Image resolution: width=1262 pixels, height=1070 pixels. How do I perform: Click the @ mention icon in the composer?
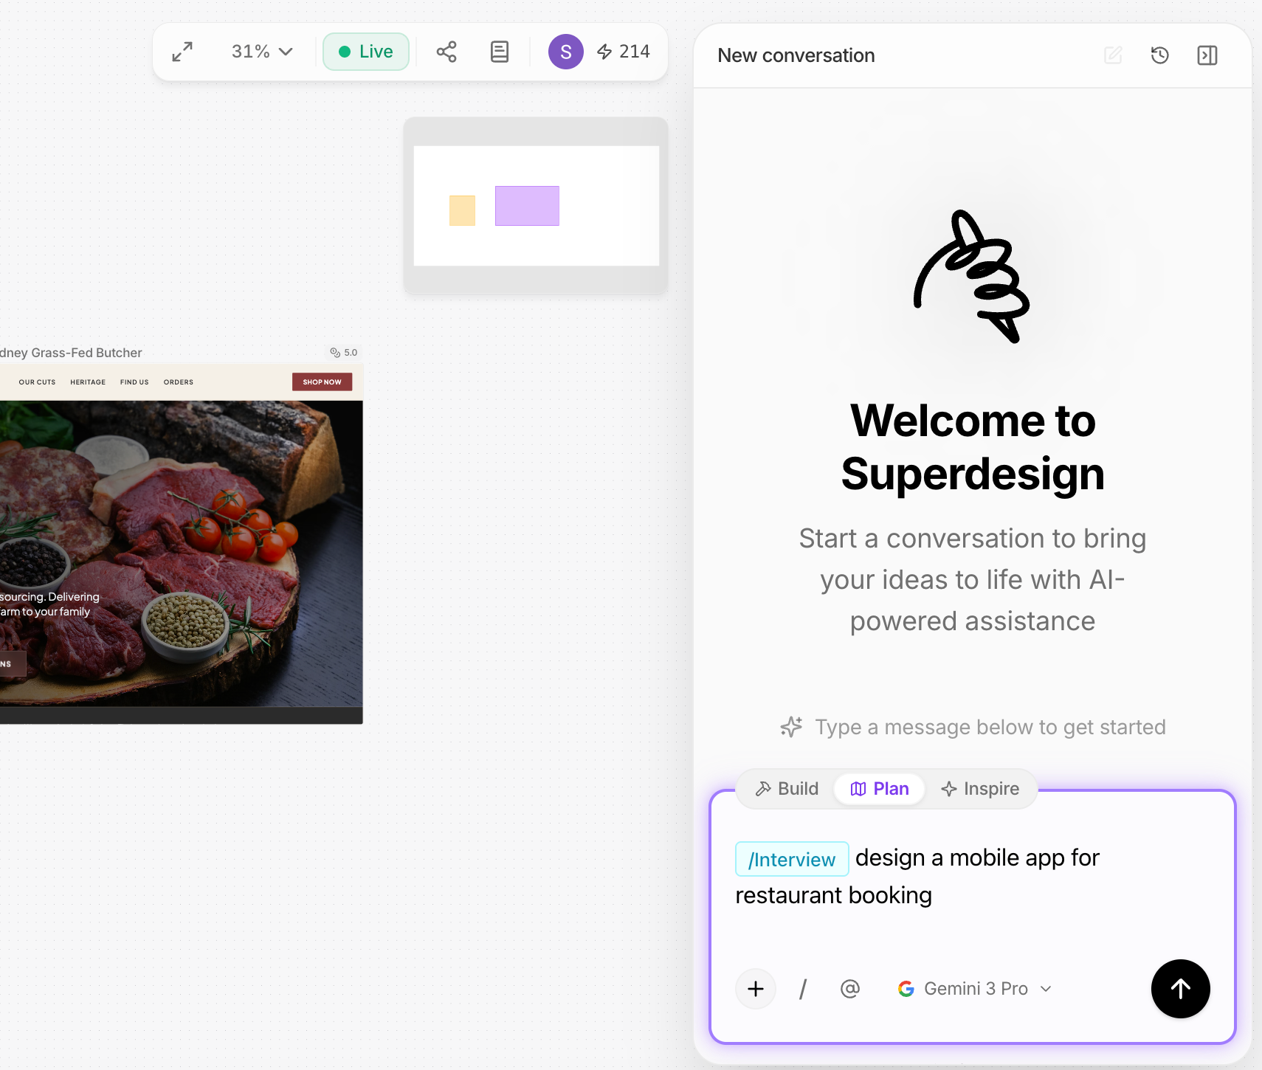[849, 989]
